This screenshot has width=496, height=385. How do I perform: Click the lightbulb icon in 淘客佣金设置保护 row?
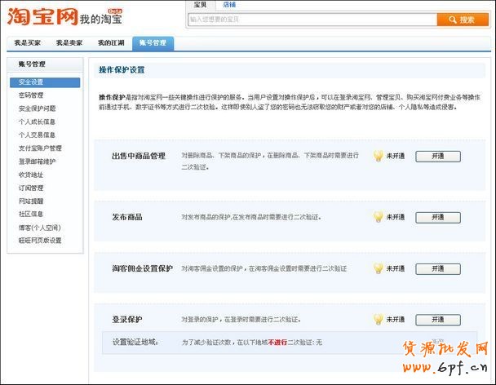[x=378, y=268]
